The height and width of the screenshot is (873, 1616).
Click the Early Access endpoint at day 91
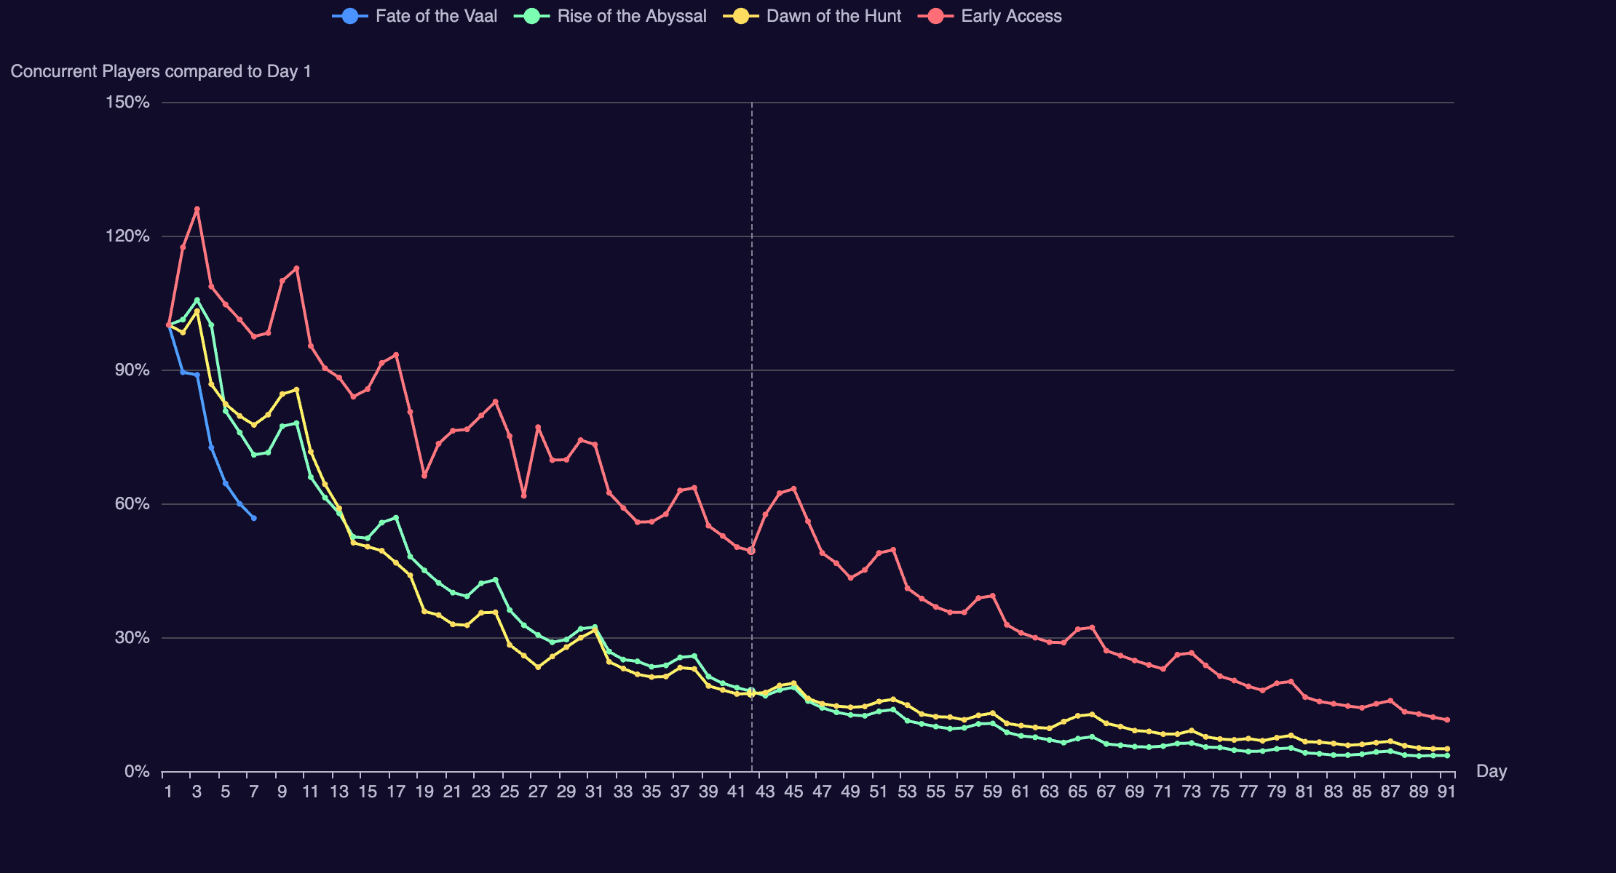pos(1447,720)
